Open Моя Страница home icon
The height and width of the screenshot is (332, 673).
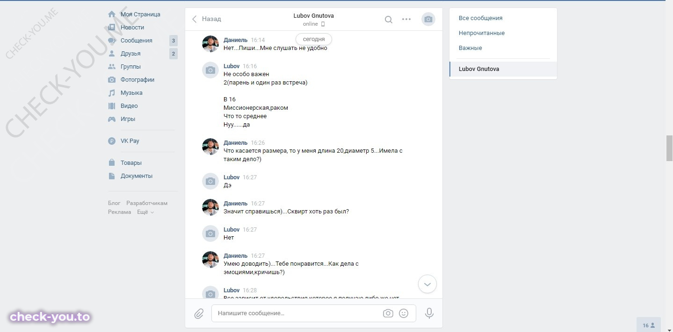coord(112,14)
